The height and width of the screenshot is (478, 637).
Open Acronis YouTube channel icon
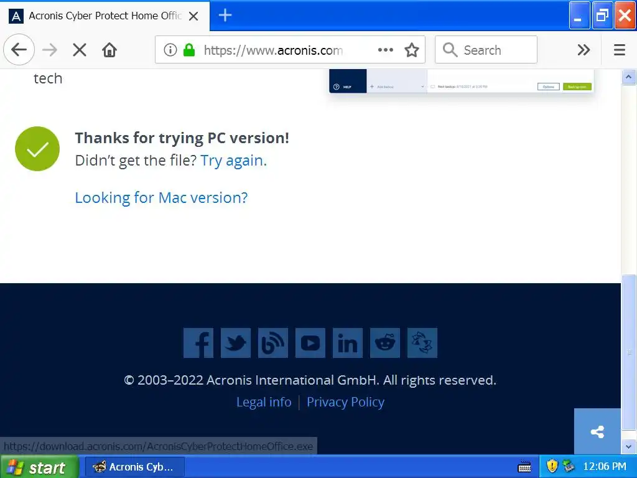310,343
